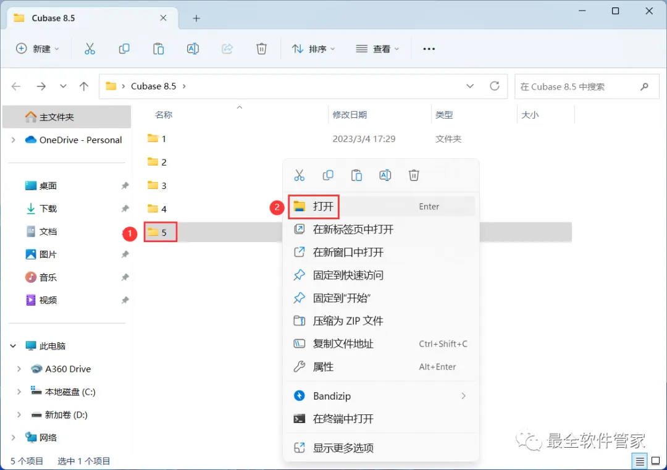Image resolution: width=667 pixels, height=470 pixels.
Task: Click the Paste icon in the context menu
Action: click(356, 175)
